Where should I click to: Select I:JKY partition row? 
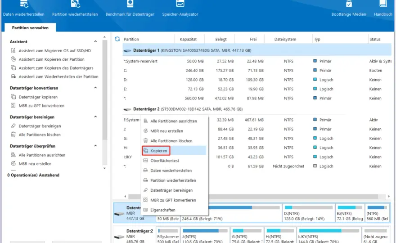(257, 157)
